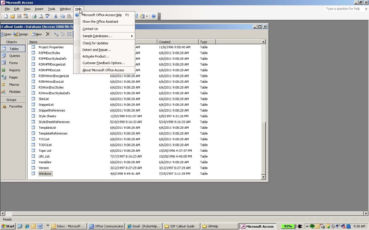
Task: Choose Customer Feedback Options menu item
Action: click(x=104, y=63)
